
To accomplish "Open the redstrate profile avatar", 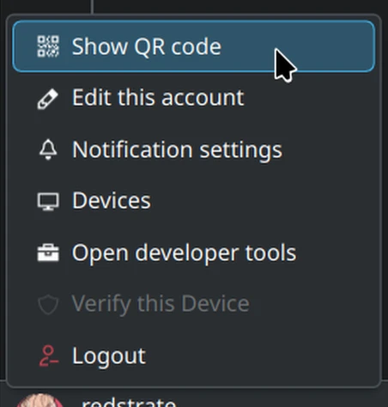I will pos(39,401).
